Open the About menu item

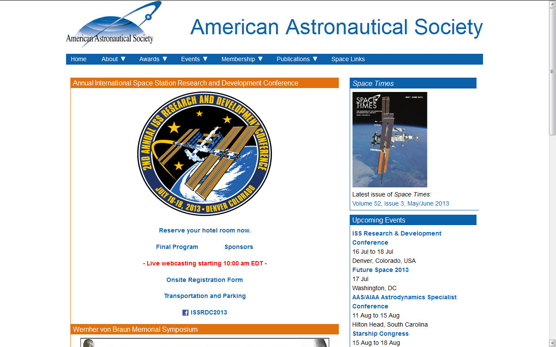coord(109,59)
